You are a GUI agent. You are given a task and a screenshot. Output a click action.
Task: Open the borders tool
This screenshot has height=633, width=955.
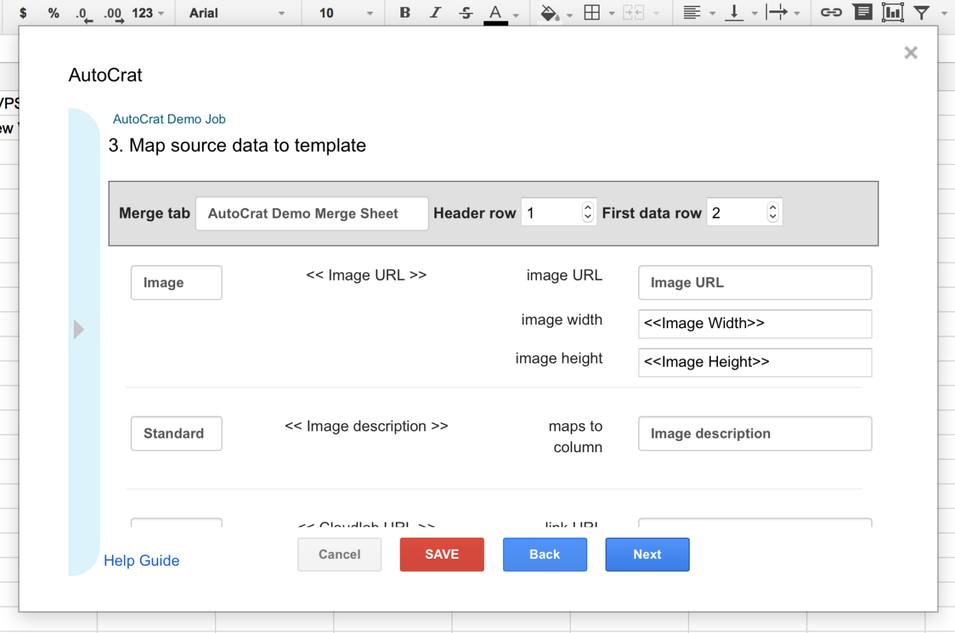click(592, 12)
